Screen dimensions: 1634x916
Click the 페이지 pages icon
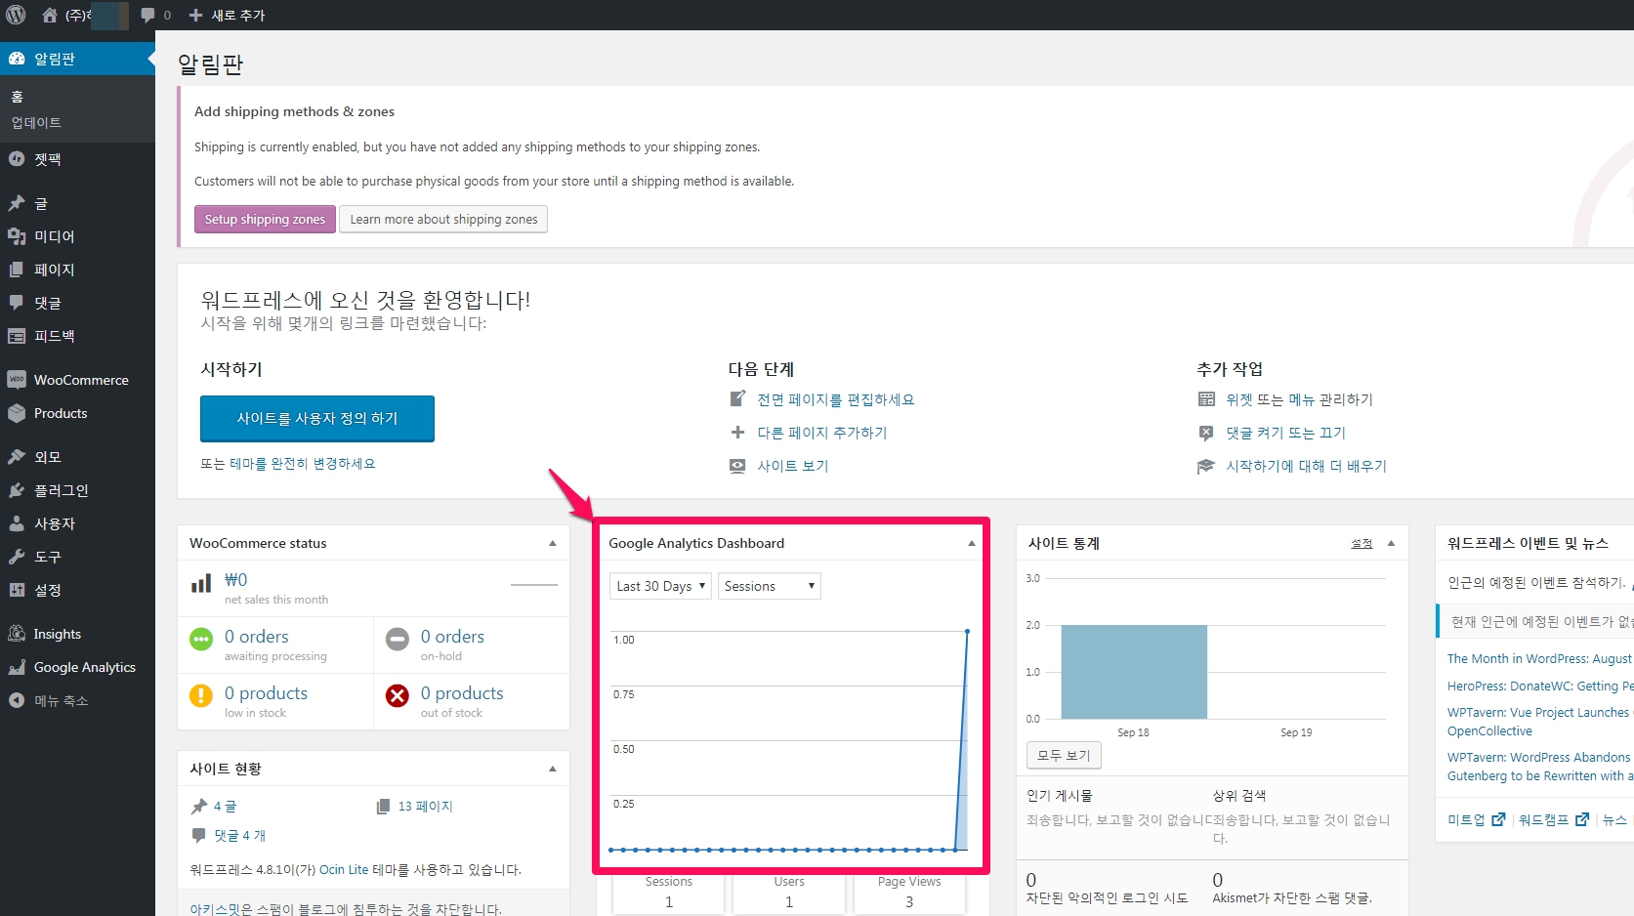pos(17,270)
